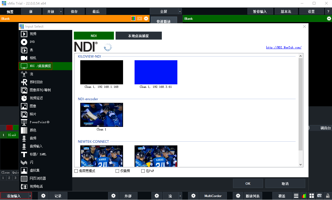Click the 调音台 audio mixer button
Viewport: 332px width, 200px height.
pyautogui.click(x=326, y=128)
